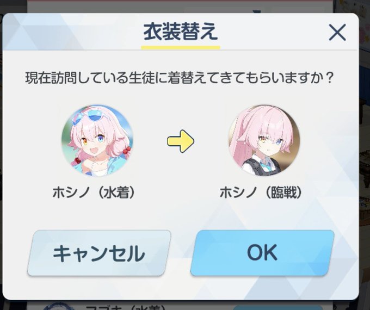Tap the ホシノ（臨戦） battle portrait
The image size is (370, 310).
pyautogui.click(x=264, y=141)
